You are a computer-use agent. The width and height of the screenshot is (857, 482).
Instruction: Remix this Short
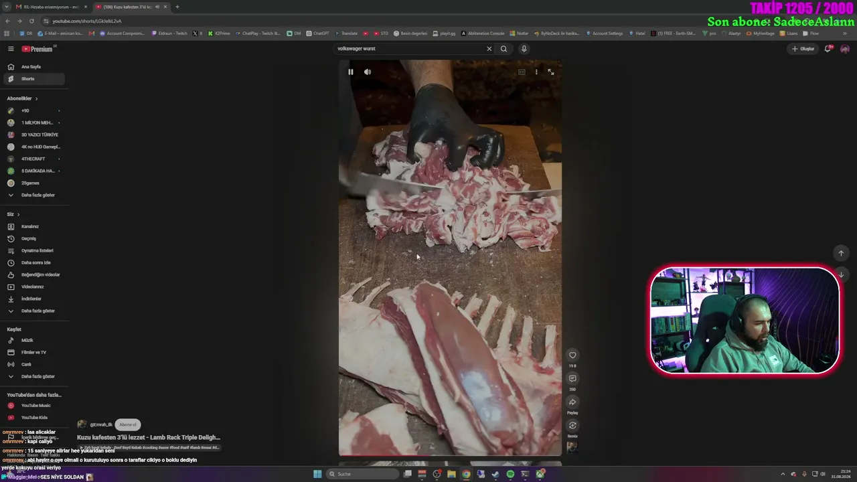[572, 426]
